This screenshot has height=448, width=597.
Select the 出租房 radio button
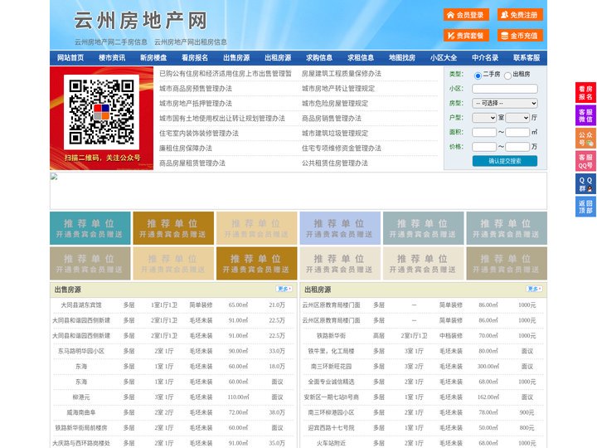[x=507, y=75]
